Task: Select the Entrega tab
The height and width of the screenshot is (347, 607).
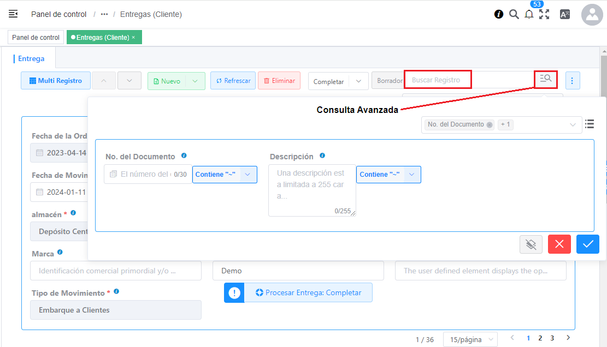Action: (31, 58)
